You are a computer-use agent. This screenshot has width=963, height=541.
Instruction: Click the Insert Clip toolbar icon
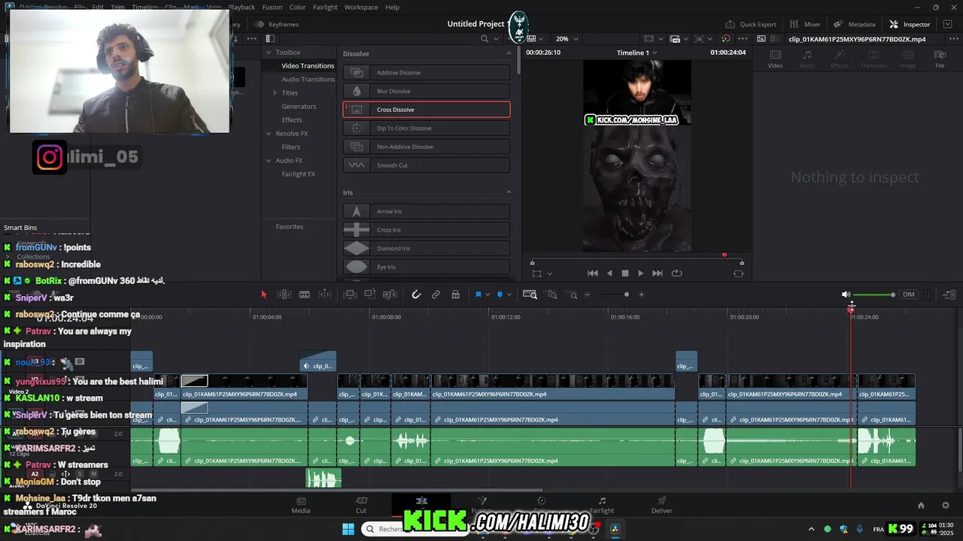351,295
